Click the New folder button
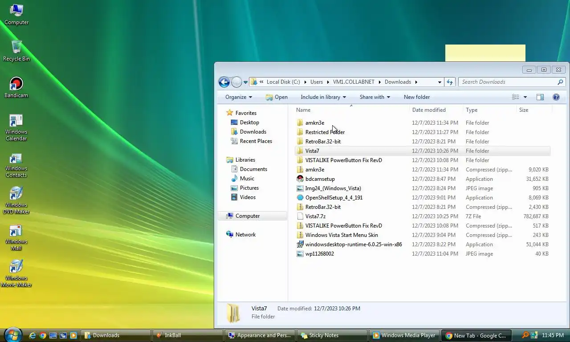 click(417, 97)
